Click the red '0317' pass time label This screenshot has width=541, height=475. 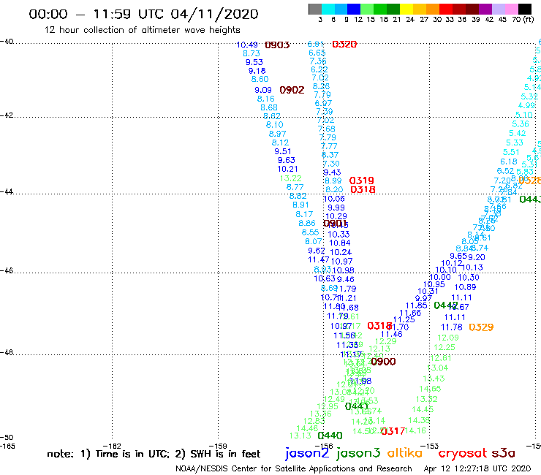click(x=393, y=431)
